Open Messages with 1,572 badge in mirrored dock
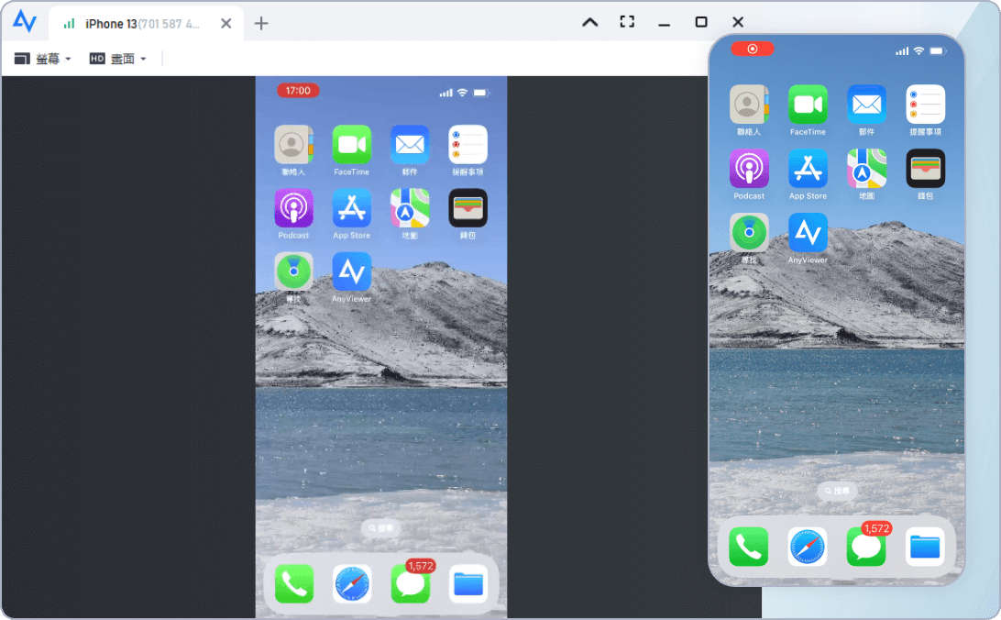This screenshot has height=620, width=1001. (x=411, y=583)
